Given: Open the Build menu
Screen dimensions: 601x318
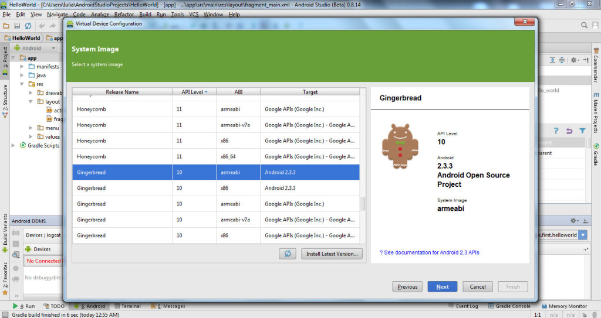Looking at the screenshot, I should coord(145,15).
